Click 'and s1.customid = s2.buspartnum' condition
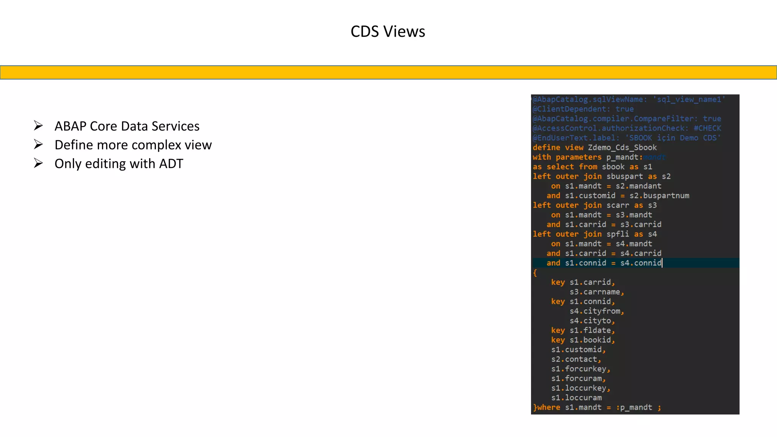 click(x=618, y=196)
